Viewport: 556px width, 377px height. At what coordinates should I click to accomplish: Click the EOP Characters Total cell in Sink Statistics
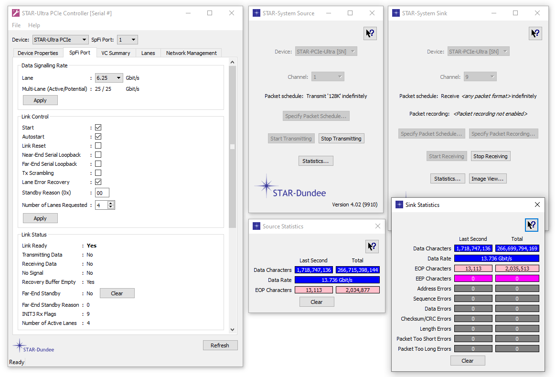tap(517, 269)
